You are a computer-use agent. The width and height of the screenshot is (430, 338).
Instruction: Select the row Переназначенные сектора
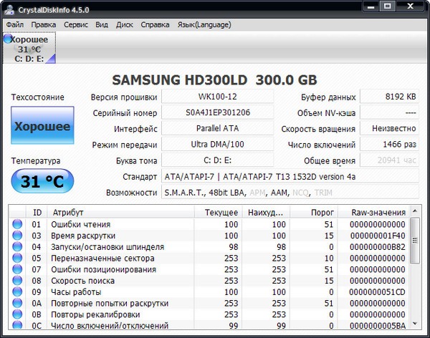click(x=209, y=258)
